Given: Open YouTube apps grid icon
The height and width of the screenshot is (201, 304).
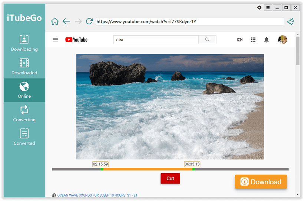Looking at the screenshot, I should (x=253, y=40).
